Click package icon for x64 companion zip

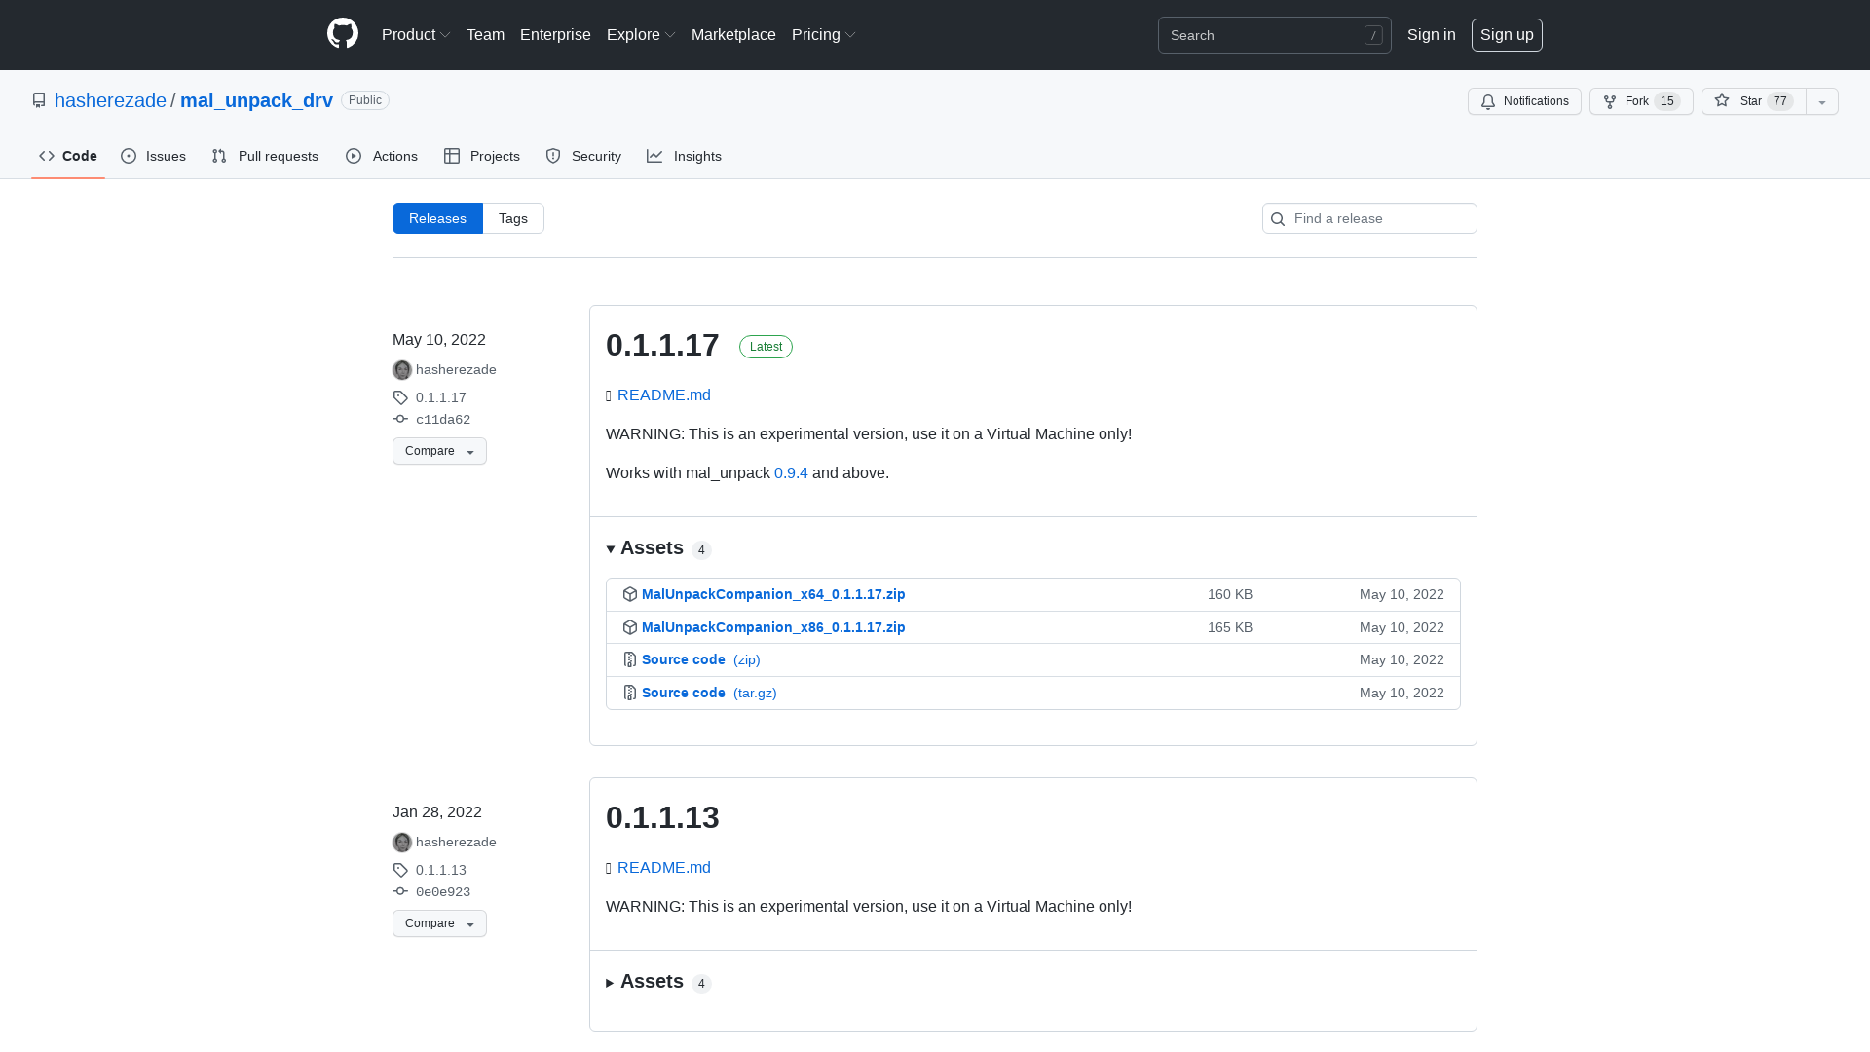tap(630, 594)
